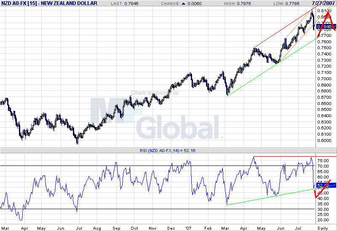Click the RSI 40.00 axis label
Image resolution: width=337 pixels, height=231 pixels.
(323, 198)
